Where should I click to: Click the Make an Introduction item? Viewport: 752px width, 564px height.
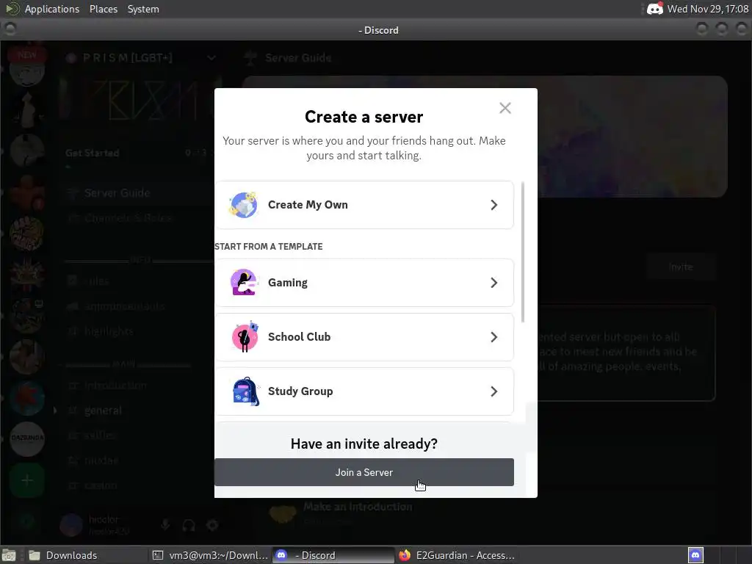[358, 507]
